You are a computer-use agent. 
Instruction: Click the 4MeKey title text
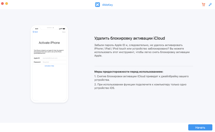[107, 5]
